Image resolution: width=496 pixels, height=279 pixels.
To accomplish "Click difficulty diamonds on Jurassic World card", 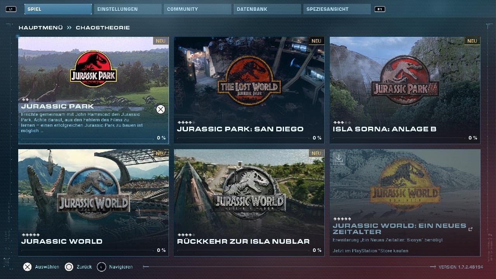I will tap(30, 235).
